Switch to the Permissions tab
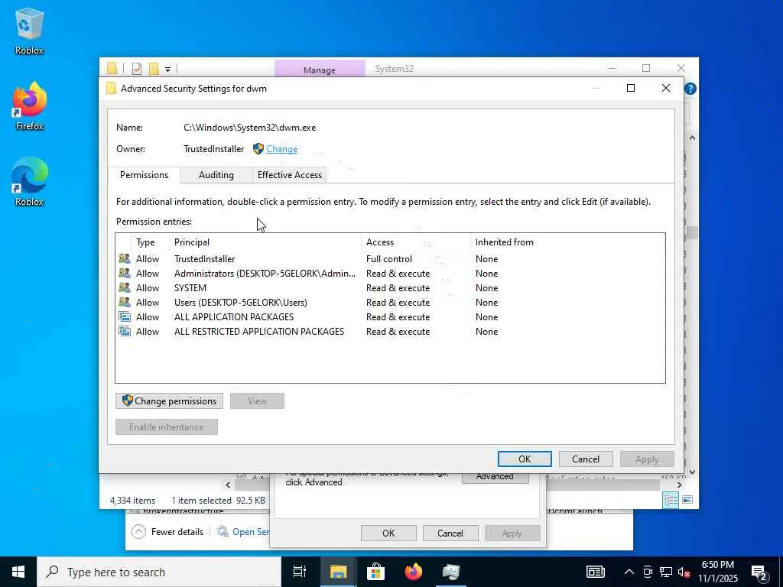 [x=144, y=175]
